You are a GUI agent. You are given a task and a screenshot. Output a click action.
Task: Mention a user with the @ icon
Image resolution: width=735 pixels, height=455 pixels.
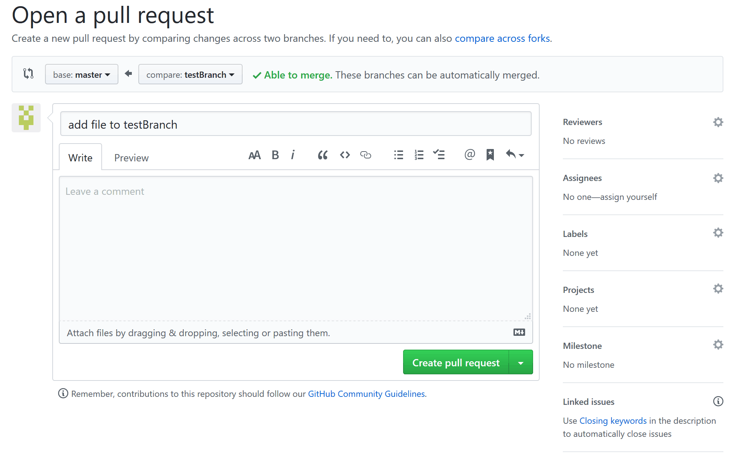(x=470, y=154)
